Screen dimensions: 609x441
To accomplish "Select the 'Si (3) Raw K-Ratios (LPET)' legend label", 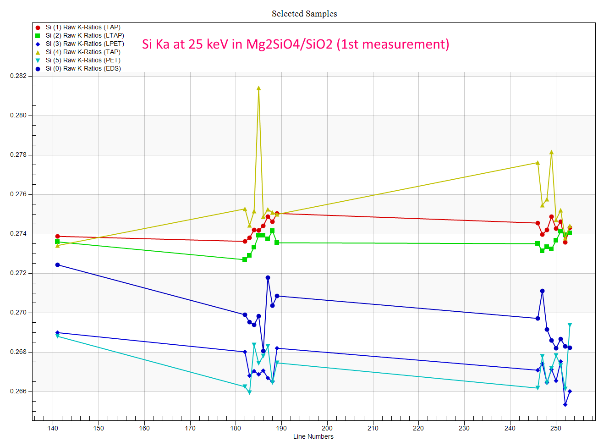I will pos(85,44).
